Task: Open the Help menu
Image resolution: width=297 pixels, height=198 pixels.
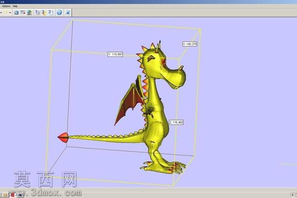Action: point(15,6)
